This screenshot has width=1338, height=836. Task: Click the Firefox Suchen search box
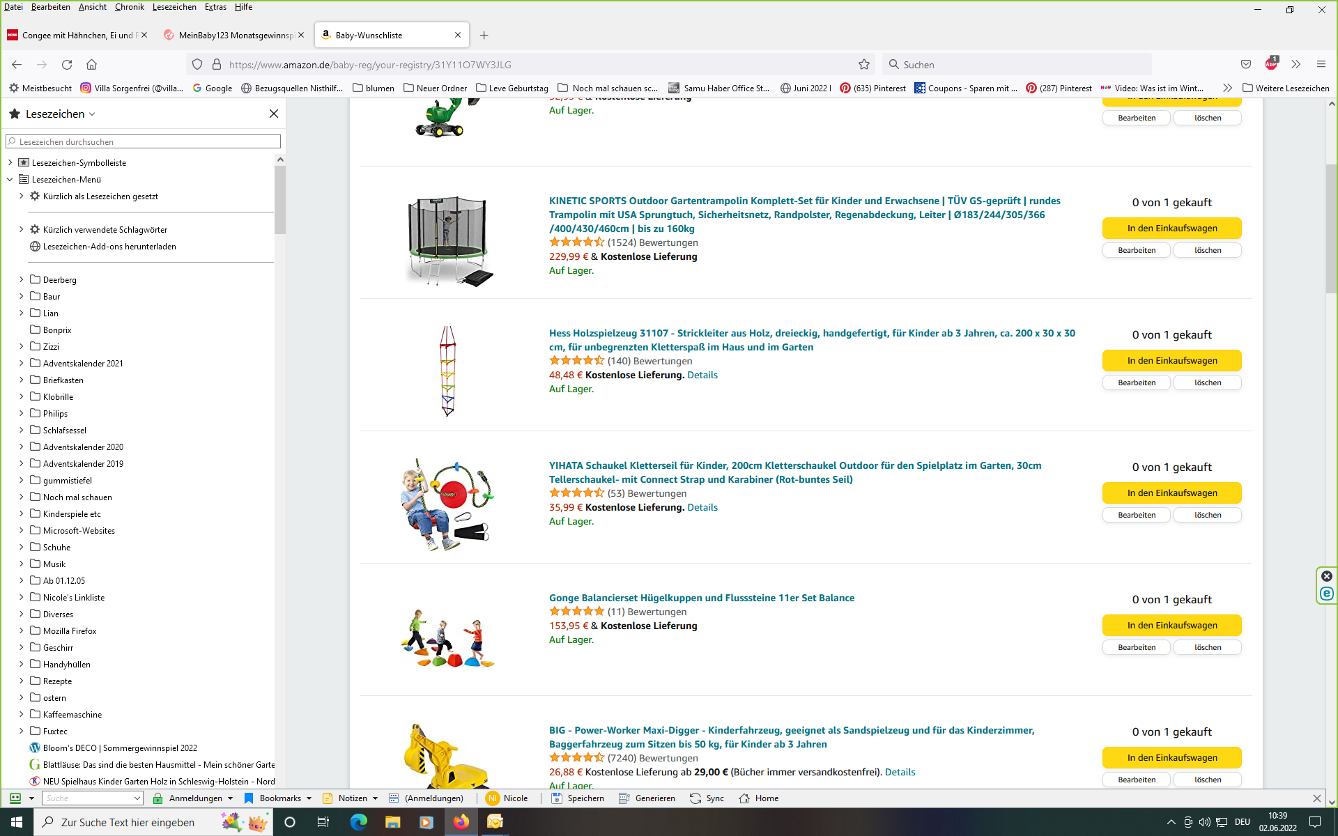pyautogui.click(x=1017, y=64)
